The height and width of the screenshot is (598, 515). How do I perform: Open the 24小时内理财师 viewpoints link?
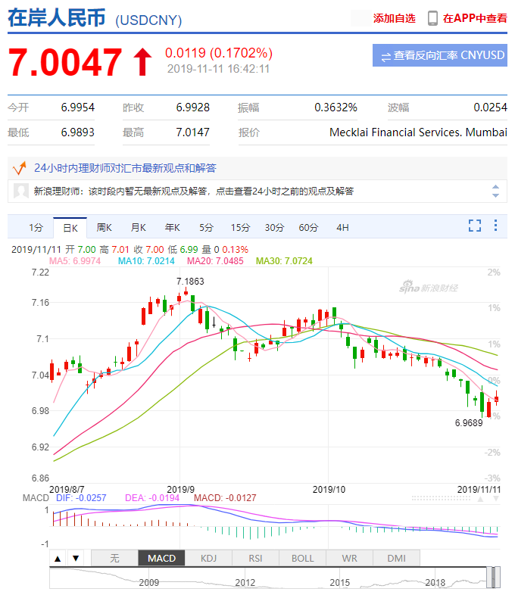coord(125,167)
